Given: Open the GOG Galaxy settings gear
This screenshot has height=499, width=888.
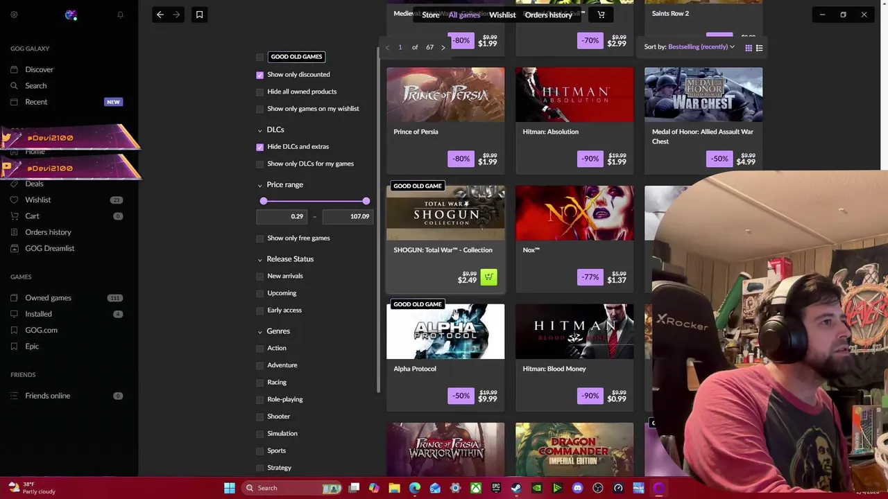Looking at the screenshot, I should click(x=14, y=15).
